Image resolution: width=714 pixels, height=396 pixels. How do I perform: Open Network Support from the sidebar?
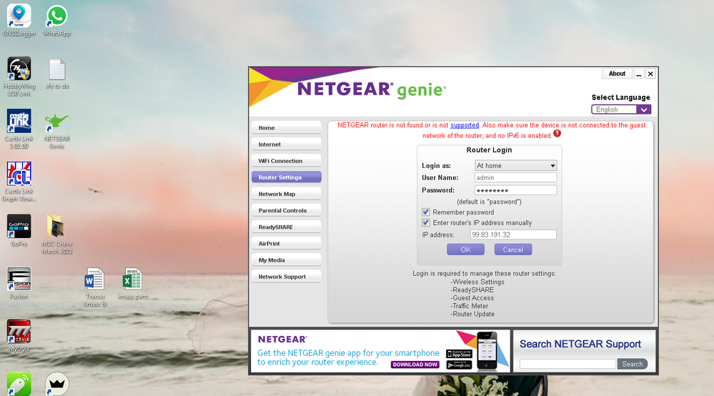click(287, 277)
